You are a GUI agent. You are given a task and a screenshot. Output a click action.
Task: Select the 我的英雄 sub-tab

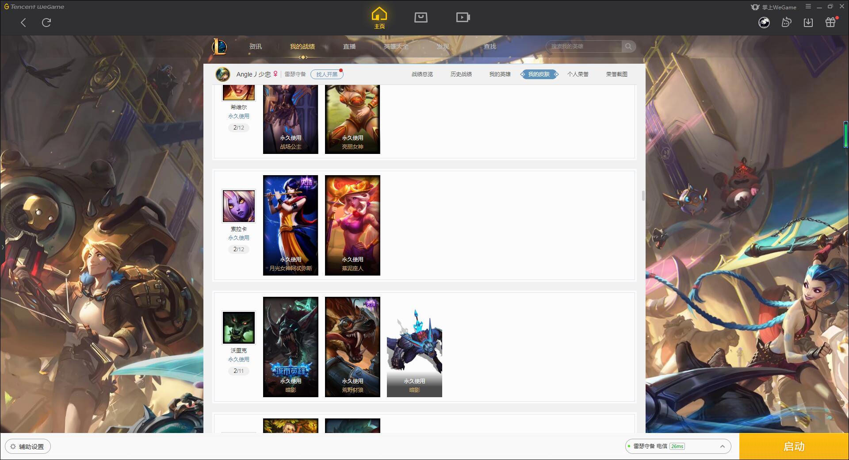(500, 74)
